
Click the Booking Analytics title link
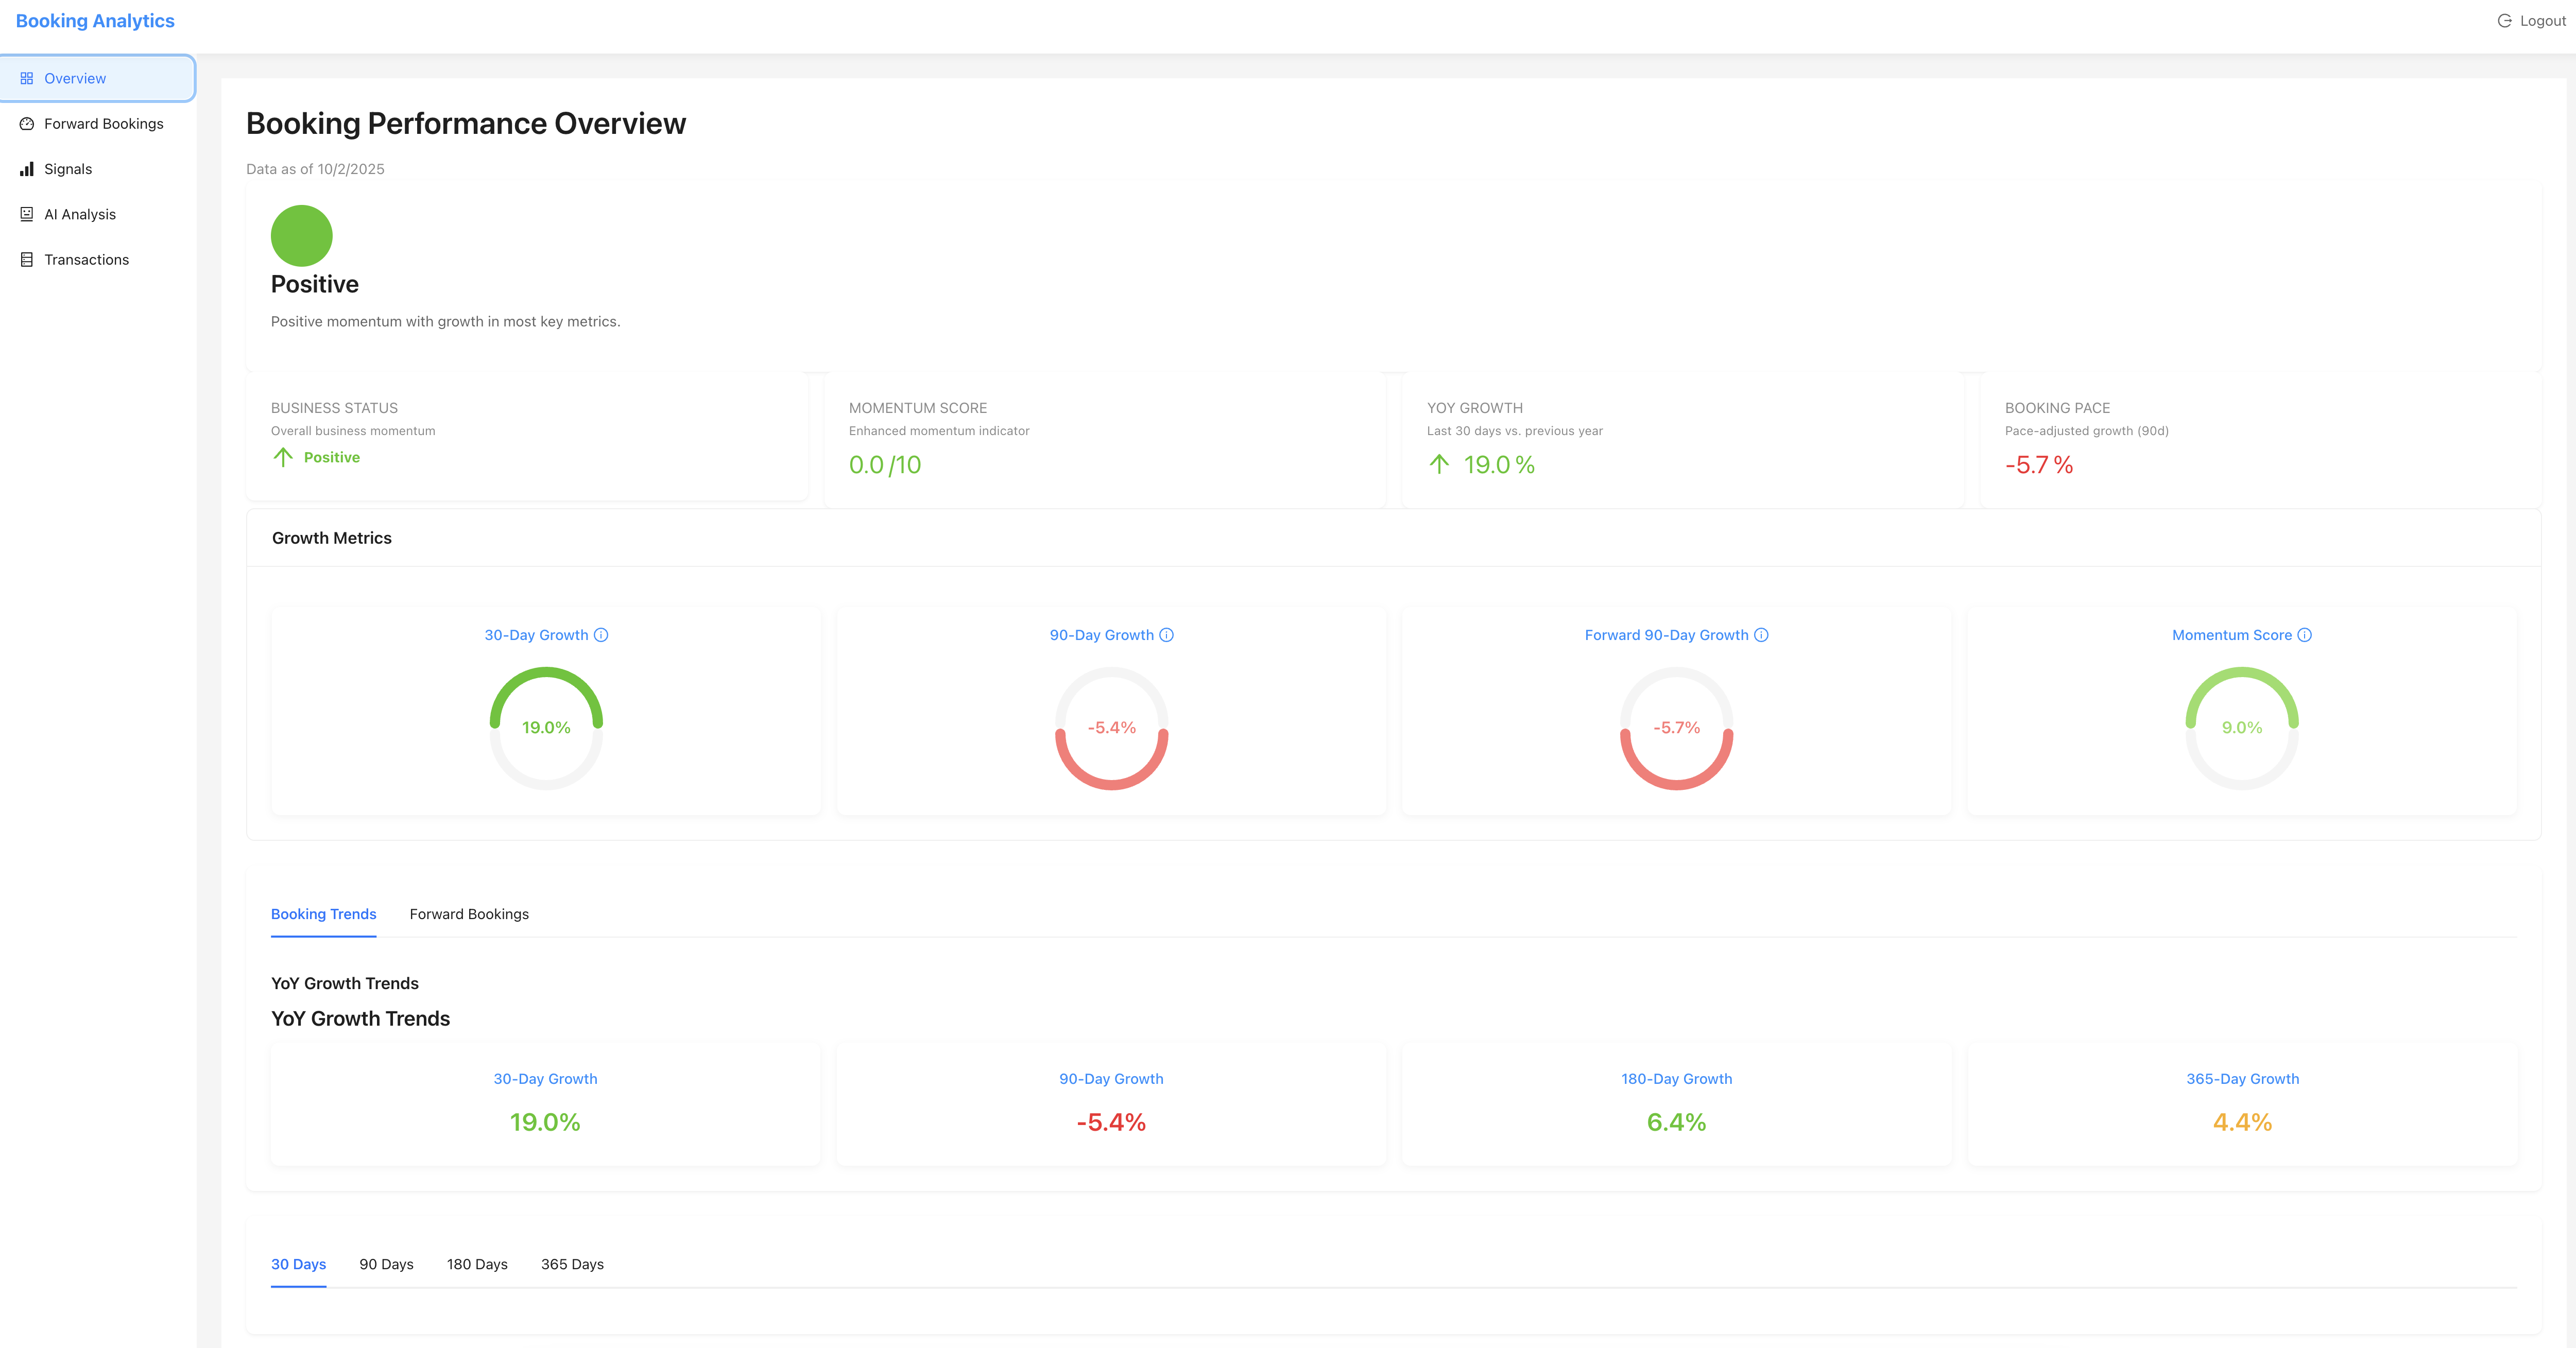[x=96, y=20]
